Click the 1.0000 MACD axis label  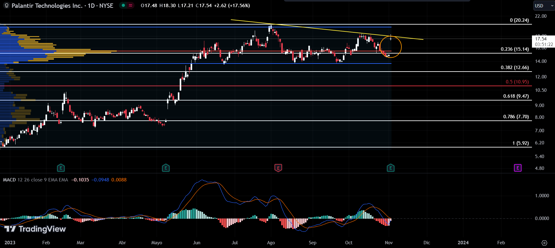(542, 196)
